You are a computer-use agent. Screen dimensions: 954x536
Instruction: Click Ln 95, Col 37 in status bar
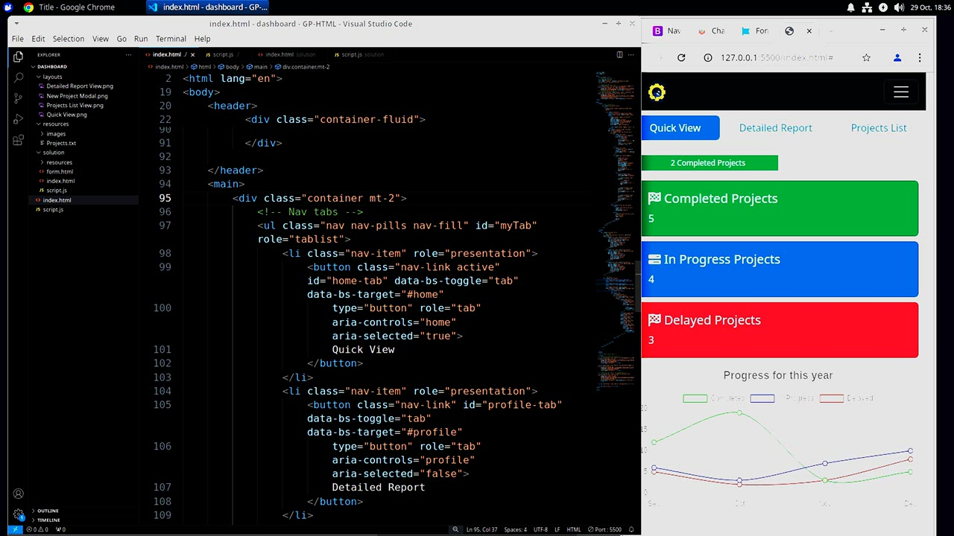pos(481,529)
